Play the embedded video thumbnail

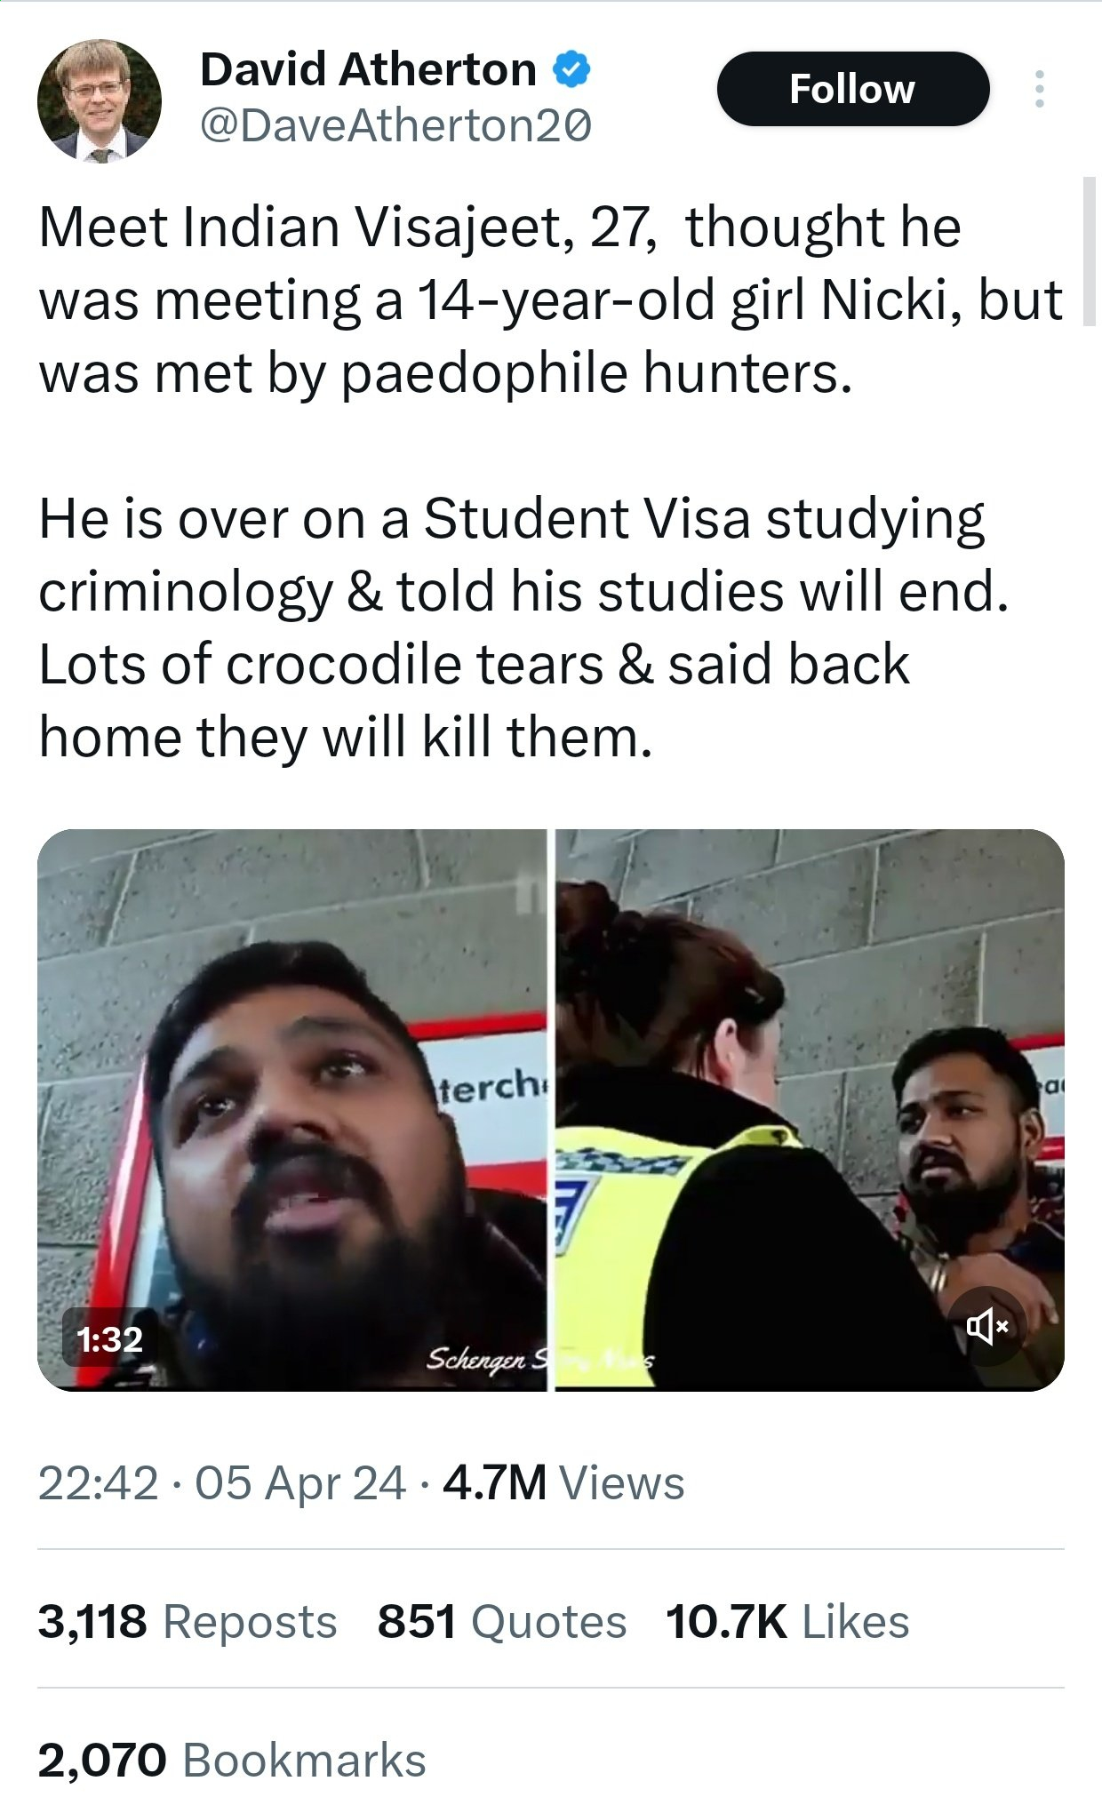pos(550,1110)
